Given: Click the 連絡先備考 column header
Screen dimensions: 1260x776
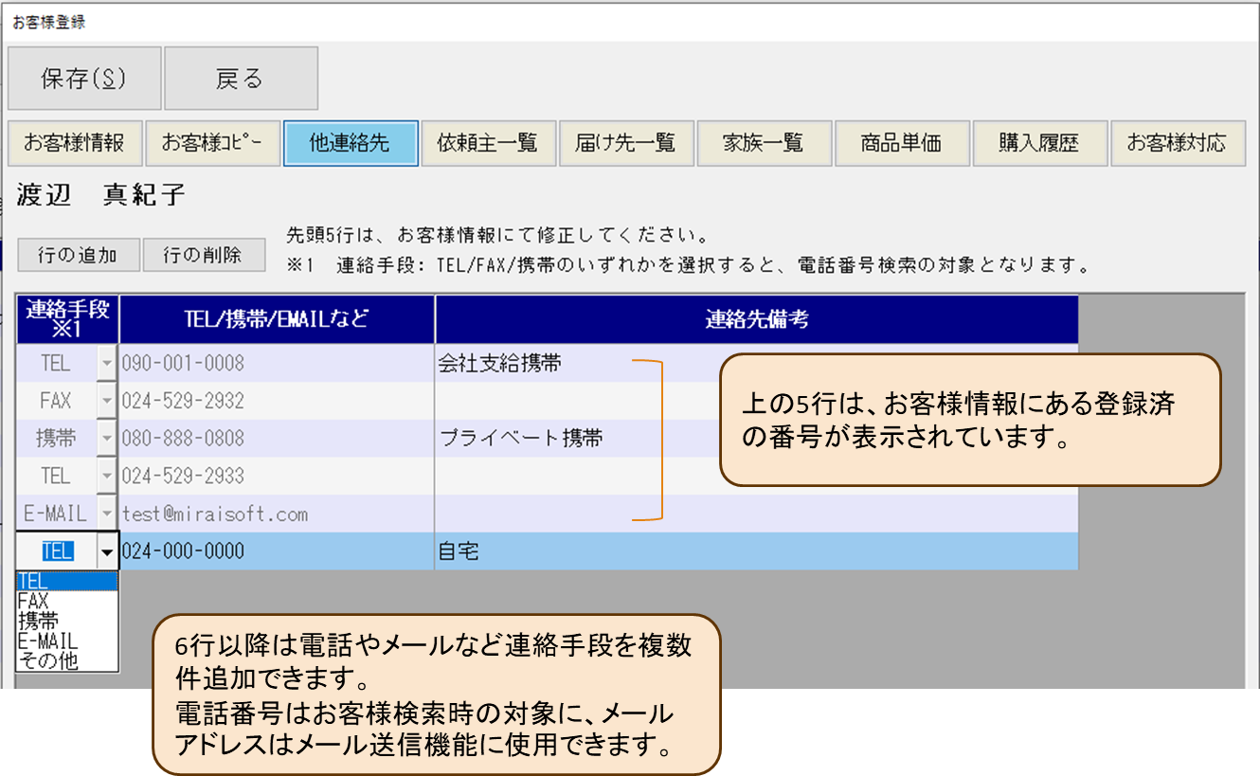Looking at the screenshot, I should pos(756,319).
